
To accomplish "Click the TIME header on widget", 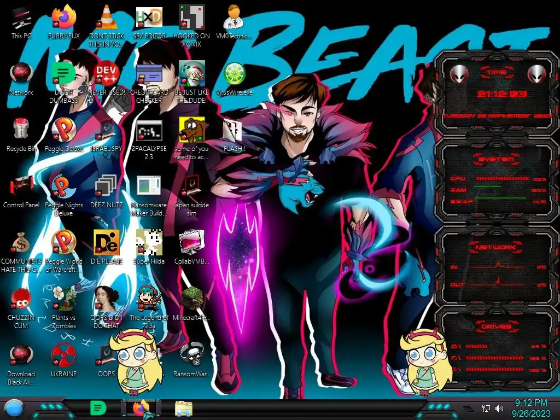I will (497, 73).
